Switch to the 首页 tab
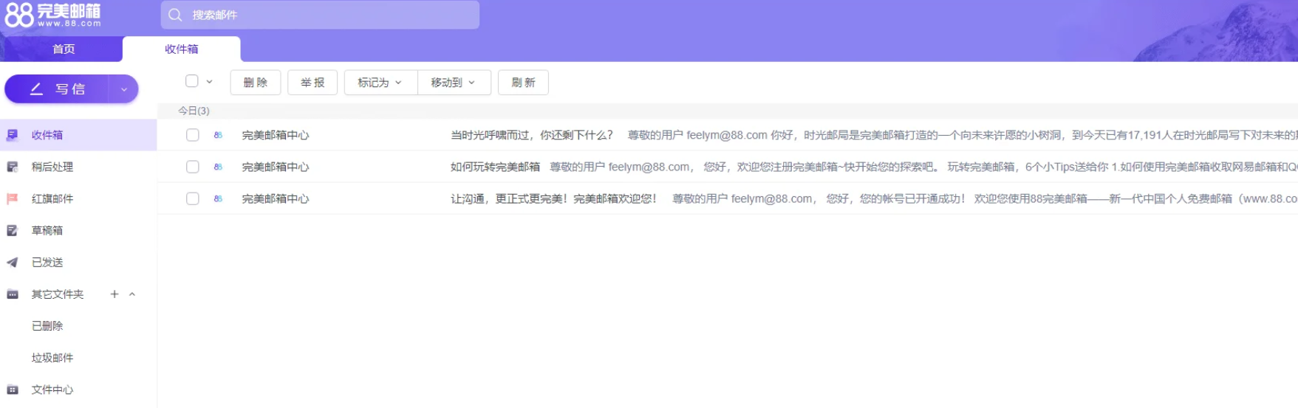 point(64,49)
